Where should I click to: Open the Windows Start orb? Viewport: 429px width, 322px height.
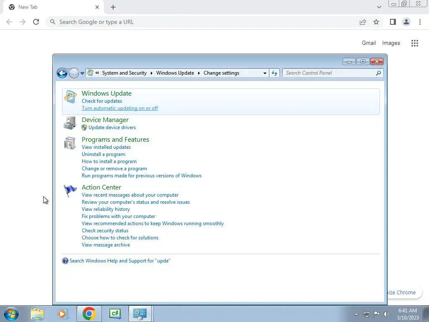(x=11, y=314)
